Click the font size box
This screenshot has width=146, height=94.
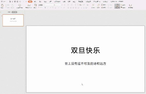coord(57,5)
